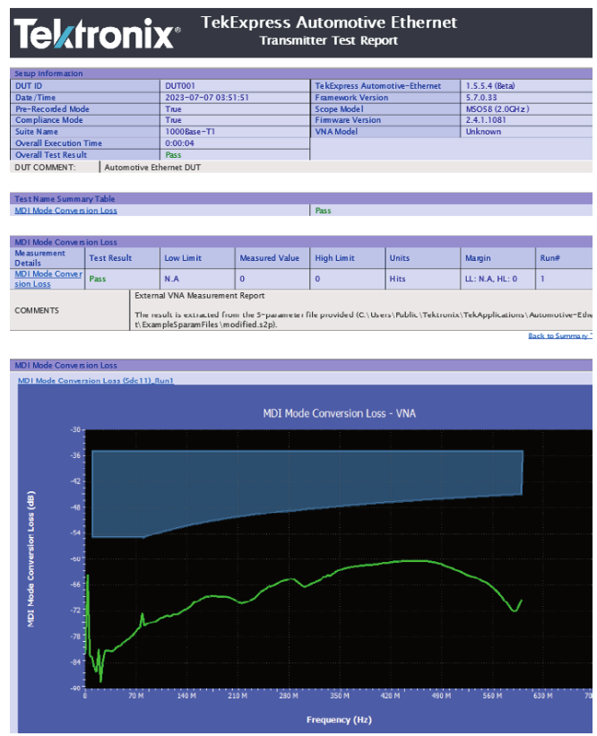The height and width of the screenshot is (736, 597).
Task: Click the chart title MDI Mode Conversion Loss - VNA
Action: [x=339, y=413]
